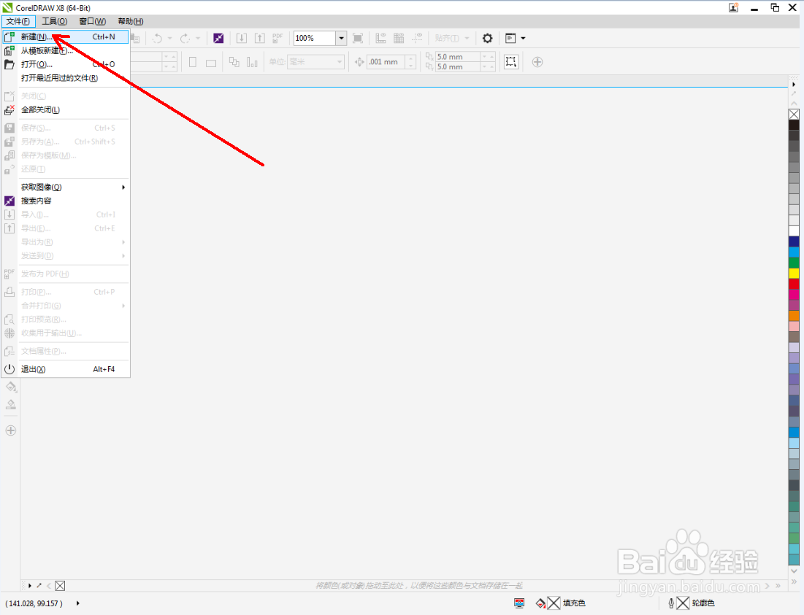This screenshot has height=615, width=804.
Task: Click the 100% zoom level field
Action: coord(314,38)
